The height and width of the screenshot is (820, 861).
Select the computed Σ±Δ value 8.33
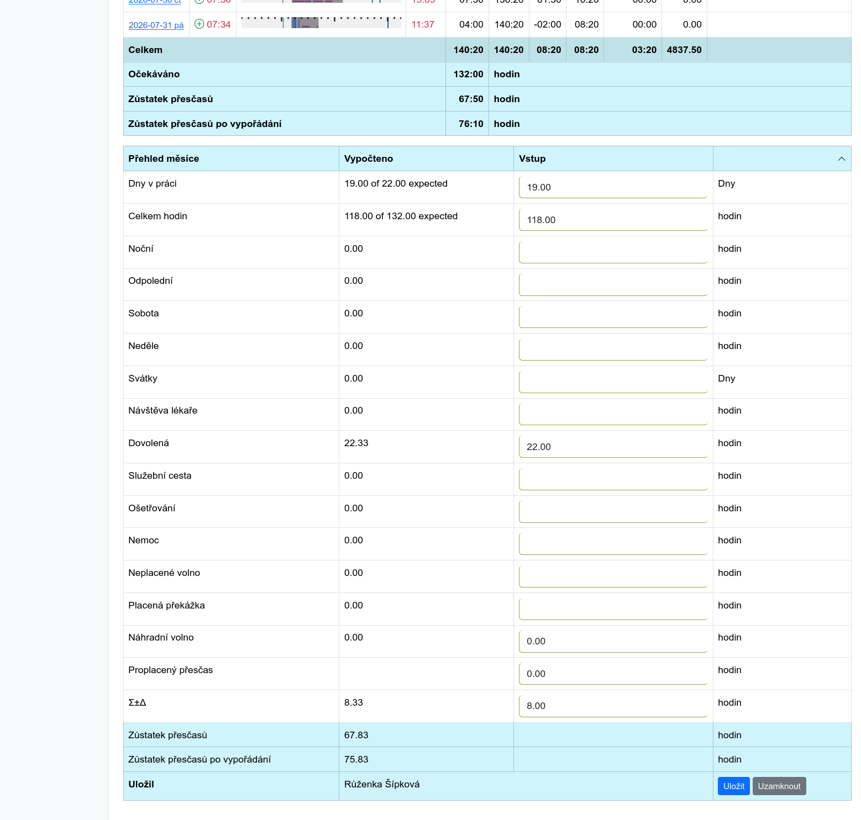354,703
